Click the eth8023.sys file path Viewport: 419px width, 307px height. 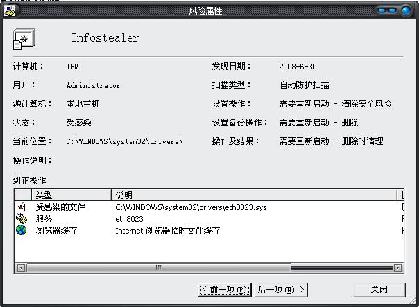tap(191, 207)
